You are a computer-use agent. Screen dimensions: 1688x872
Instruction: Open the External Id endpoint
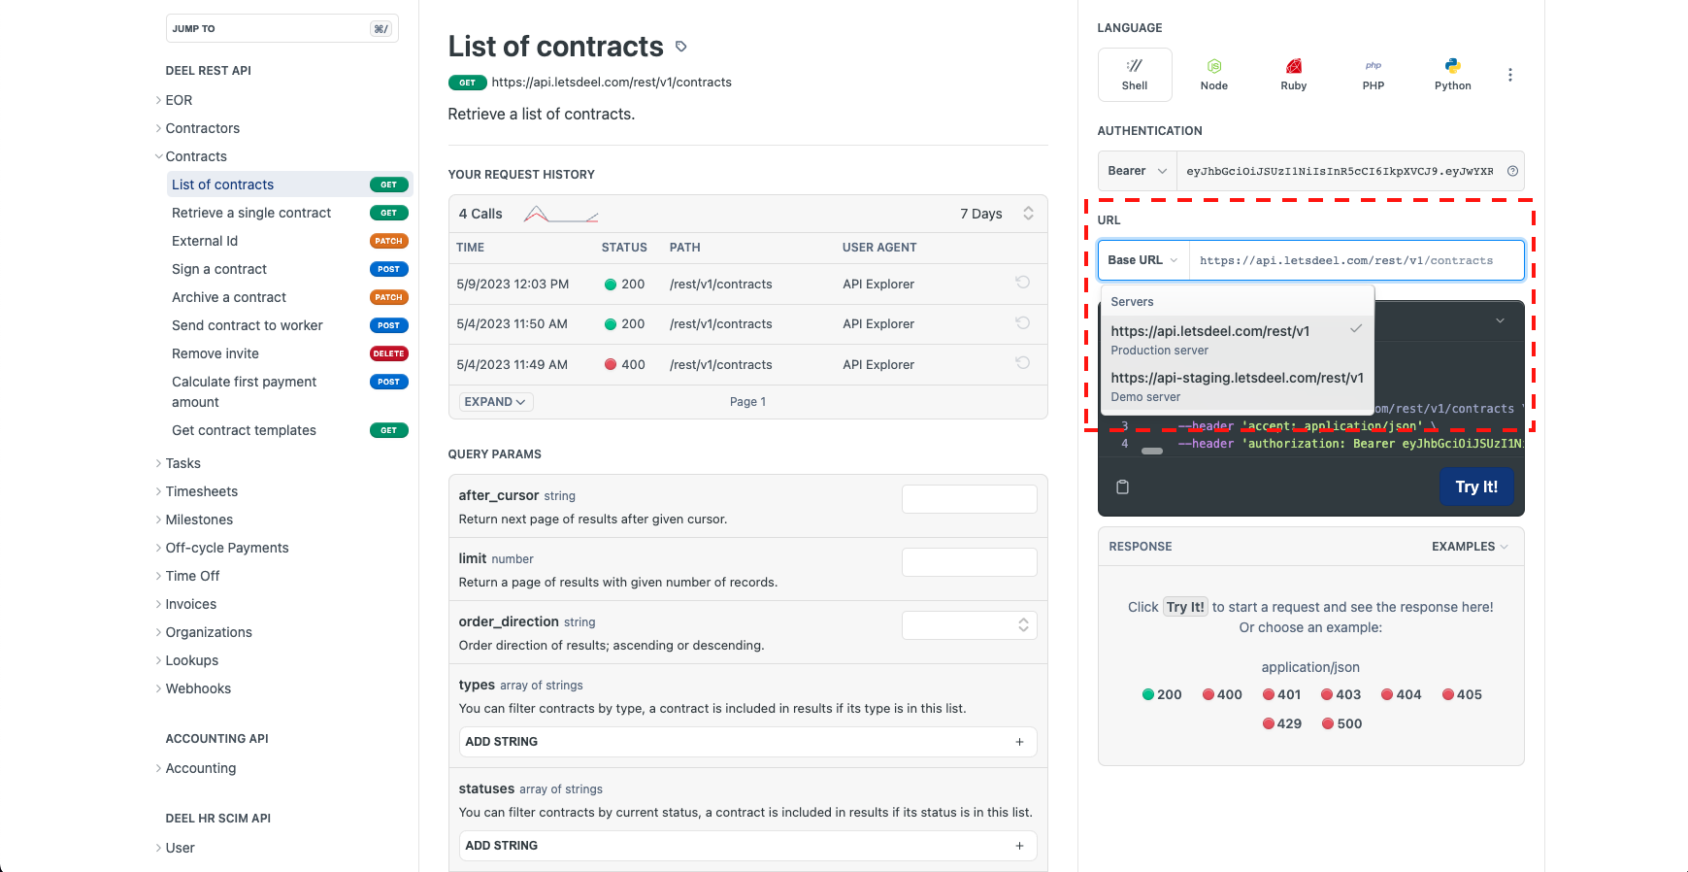[x=289, y=241]
